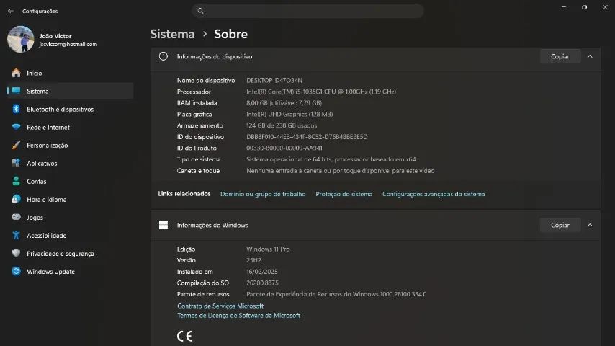Click the back arrow in Configurações
615x346 pixels.
11,11
